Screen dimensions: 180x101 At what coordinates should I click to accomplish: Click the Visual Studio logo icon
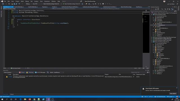(x=2, y=1)
